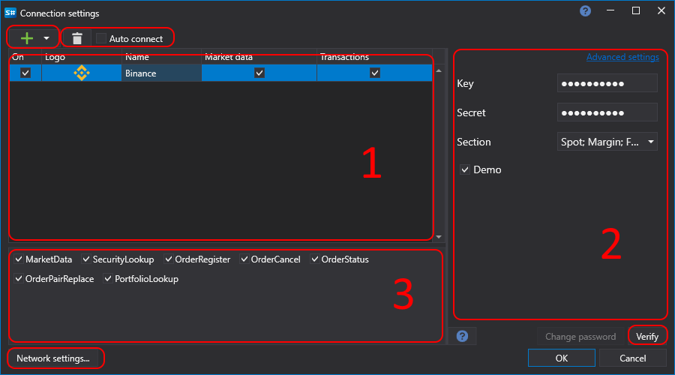Toggle the OrderCancel checkbox
Image resolution: width=675 pixels, height=375 pixels.
tap(244, 259)
